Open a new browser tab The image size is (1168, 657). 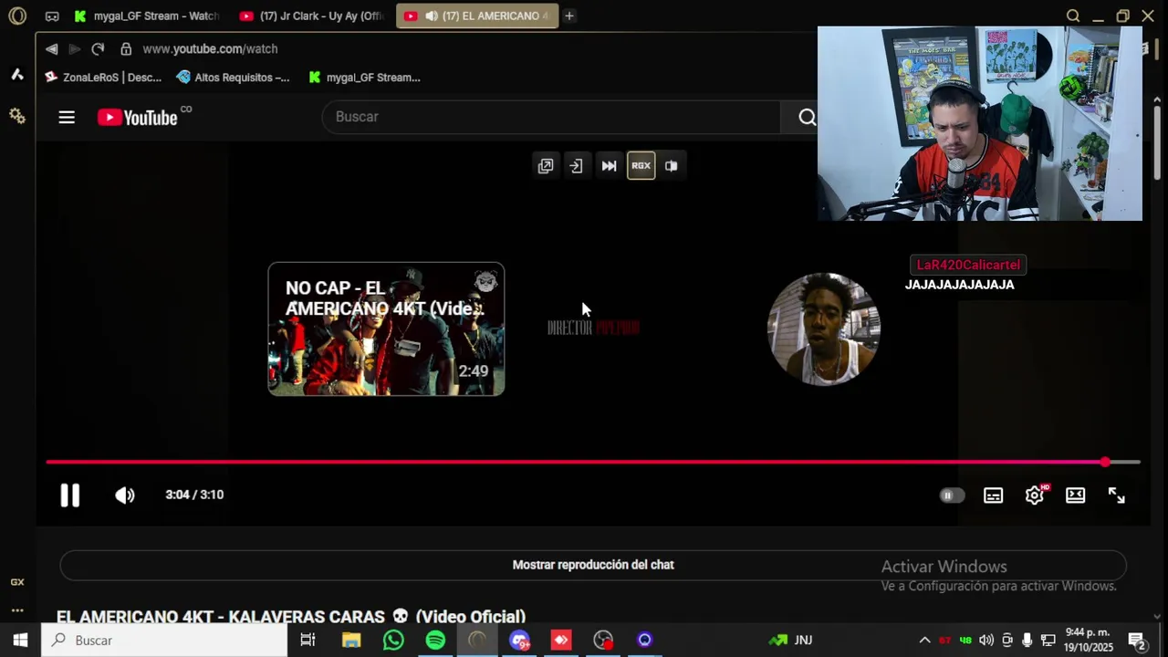click(568, 16)
